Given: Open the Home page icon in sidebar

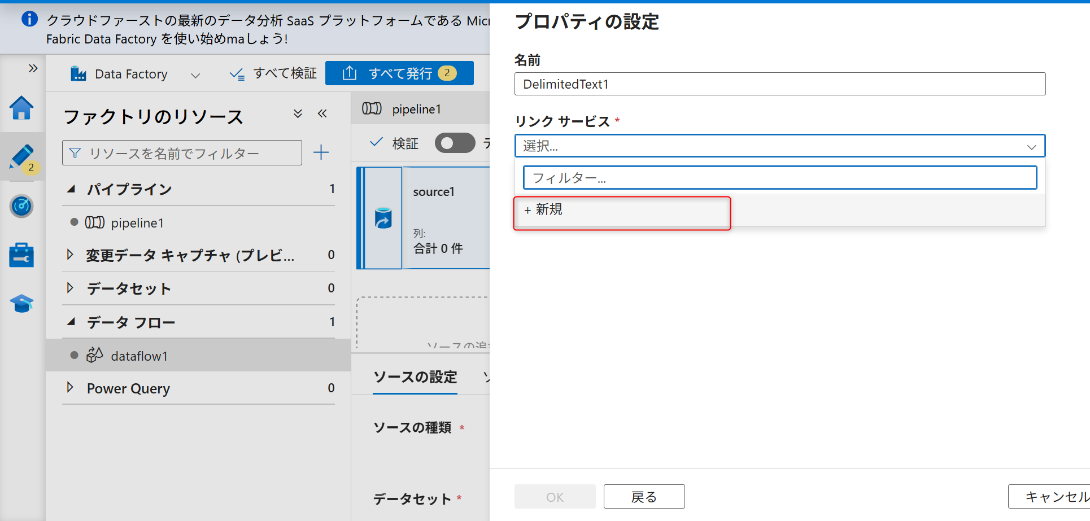Looking at the screenshot, I should click(x=21, y=108).
